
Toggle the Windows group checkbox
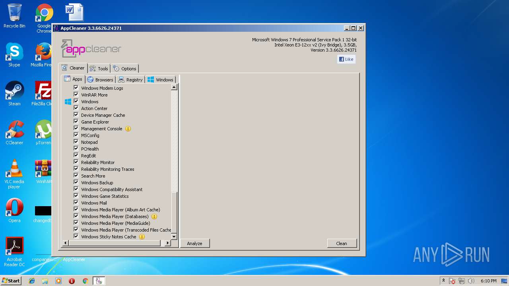pos(76,101)
